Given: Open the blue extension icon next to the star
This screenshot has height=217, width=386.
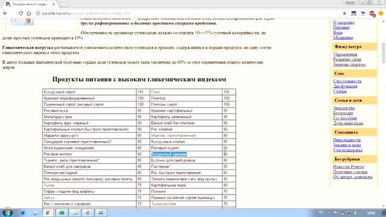Looking at the screenshot, I should tap(354, 13).
